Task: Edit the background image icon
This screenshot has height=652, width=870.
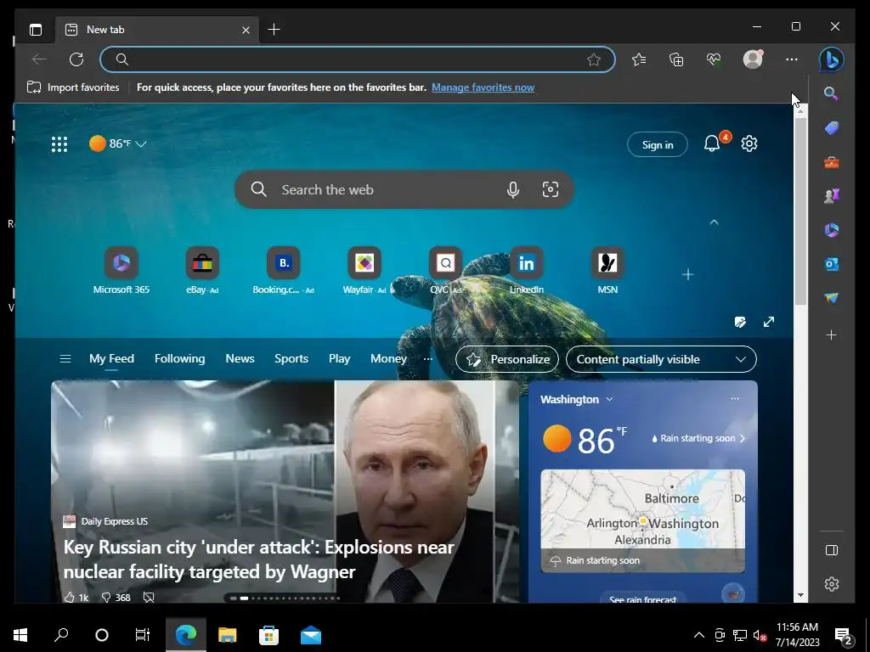Action: (740, 322)
